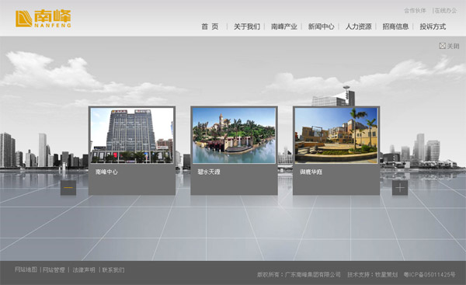Screen dimensions: 466x285
Task: Open the 南峰产业 menu item
Action: point(283,26)
